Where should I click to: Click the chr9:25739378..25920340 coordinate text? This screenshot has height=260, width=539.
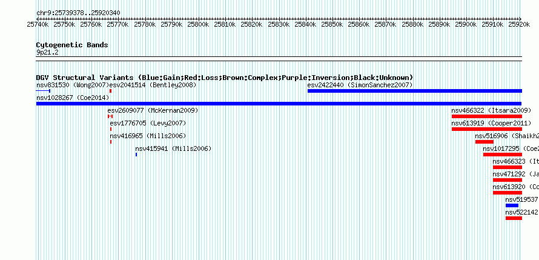pos(78,13)
